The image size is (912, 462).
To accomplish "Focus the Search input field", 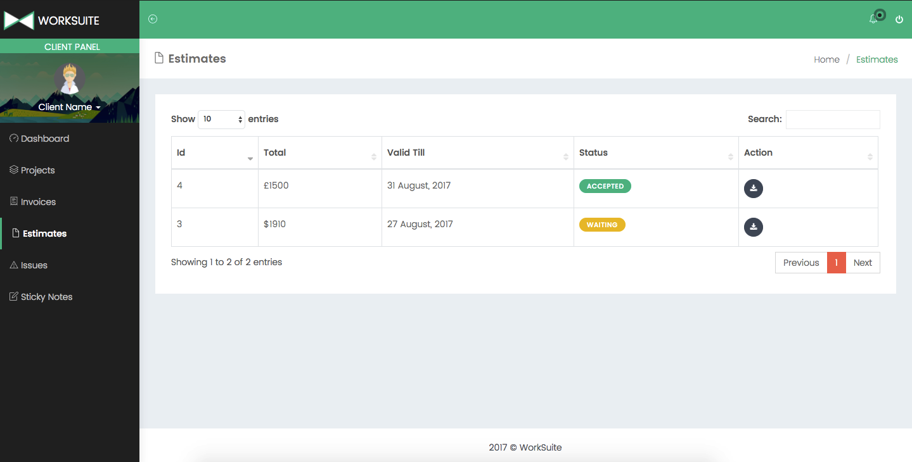I will (x=832, y=120).
